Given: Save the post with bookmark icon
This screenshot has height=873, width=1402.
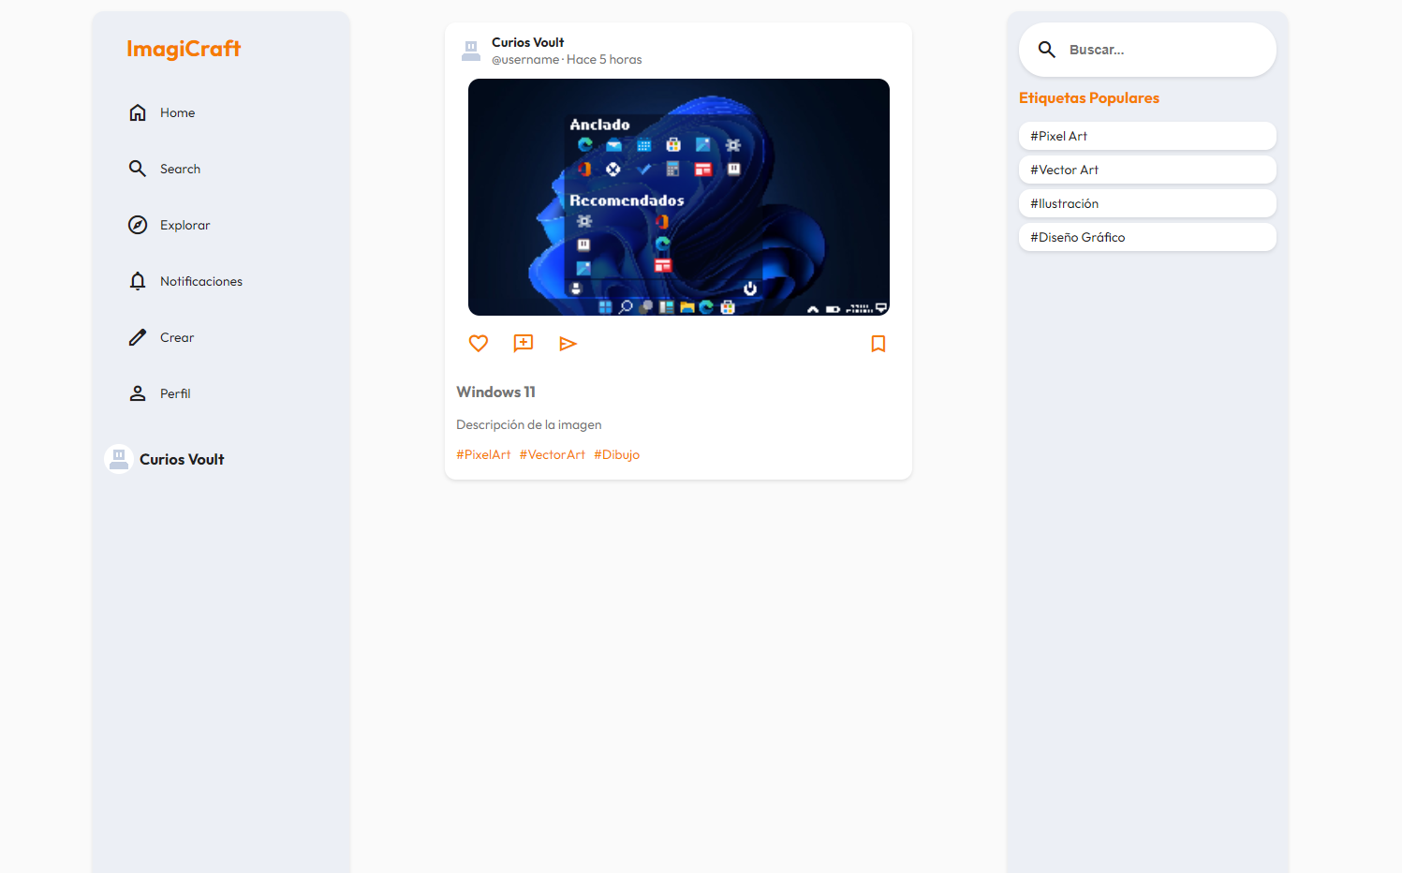Looking at the screenshot, I should [x=878, y=344].
